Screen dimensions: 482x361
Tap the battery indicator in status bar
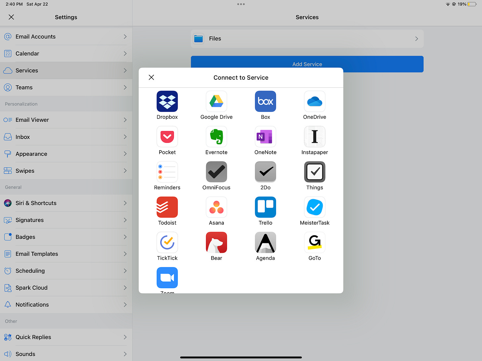coord(472,4)
